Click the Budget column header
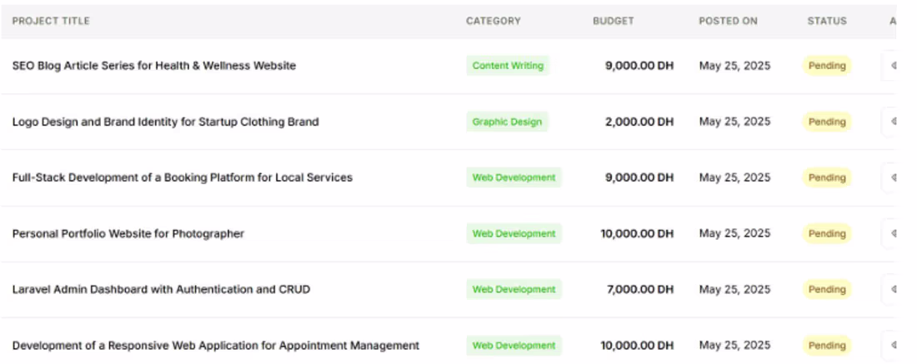Screen dimensions: 917x364 coord(613,21)
